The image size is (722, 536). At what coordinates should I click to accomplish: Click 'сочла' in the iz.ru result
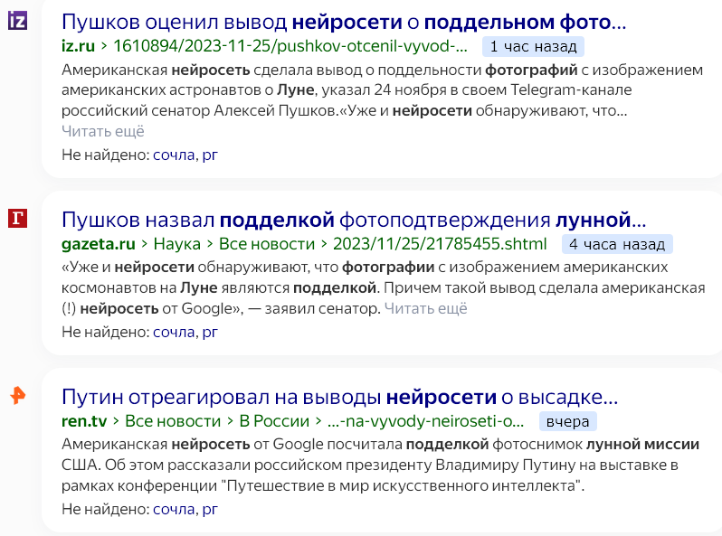coord(174,155)
